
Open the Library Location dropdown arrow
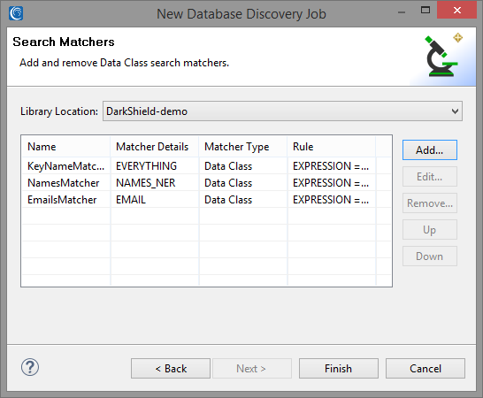tap(455, 111)
